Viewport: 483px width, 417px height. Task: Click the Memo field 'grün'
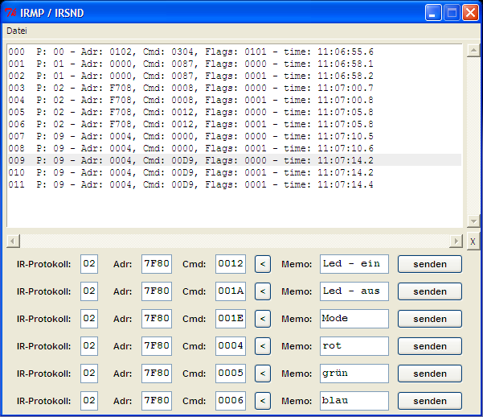click(354, 374)
